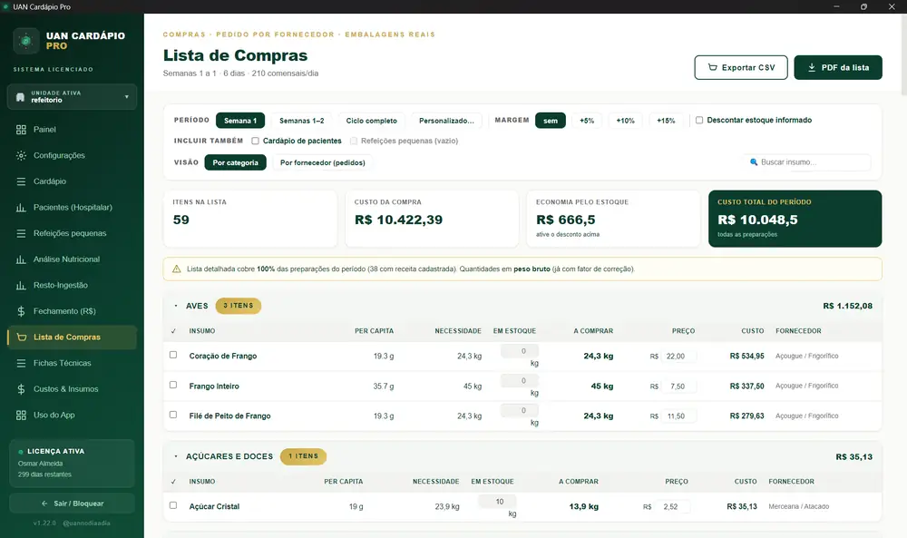907x538 pixels.
Task: Check the Açúcar Cristal row checkbox
Action: click(173, 505)
